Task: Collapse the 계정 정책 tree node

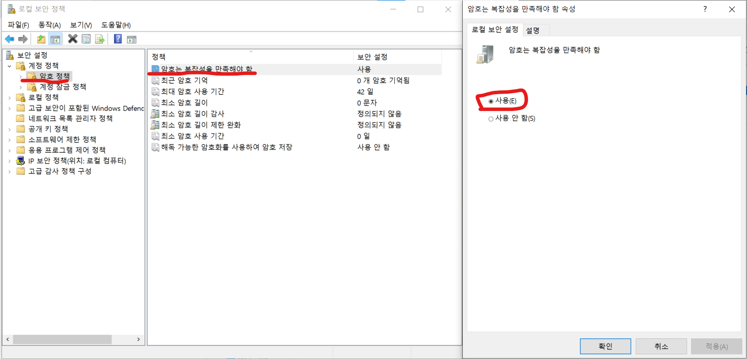Action: 9,66
